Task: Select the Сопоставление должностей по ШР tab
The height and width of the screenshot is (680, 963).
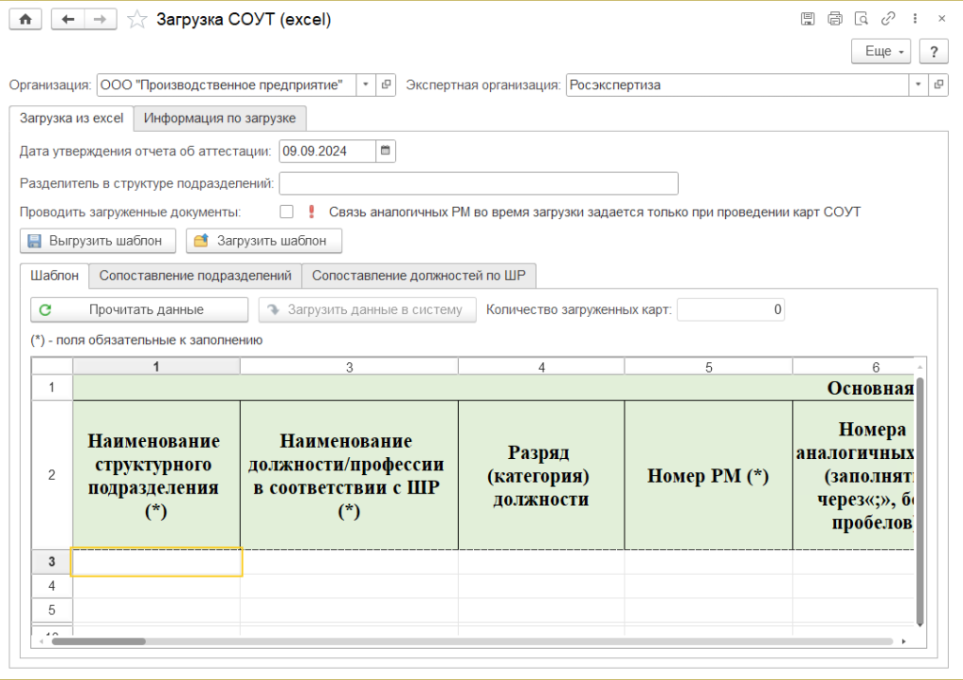Action: click(418, 276)
